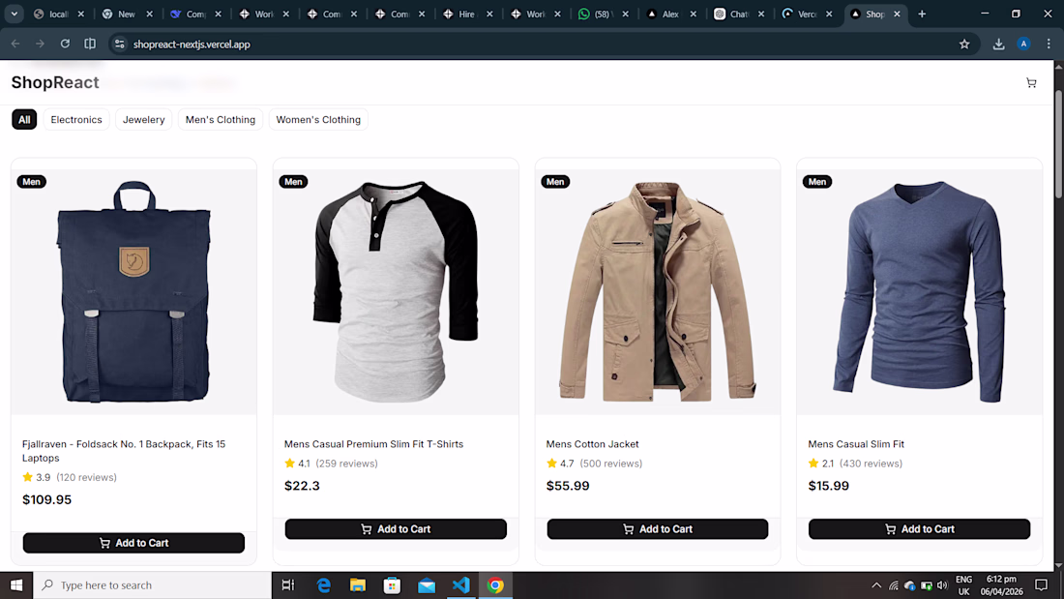Switch to the Chat tab
This screenshot has height=599, width=1064.
point(738,14)
